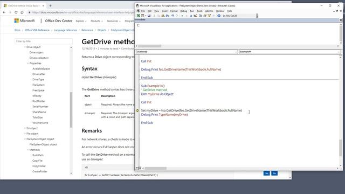Open the Office Dev Center link
The width and height of the screenshot is (345, 194).
[59, 21]
